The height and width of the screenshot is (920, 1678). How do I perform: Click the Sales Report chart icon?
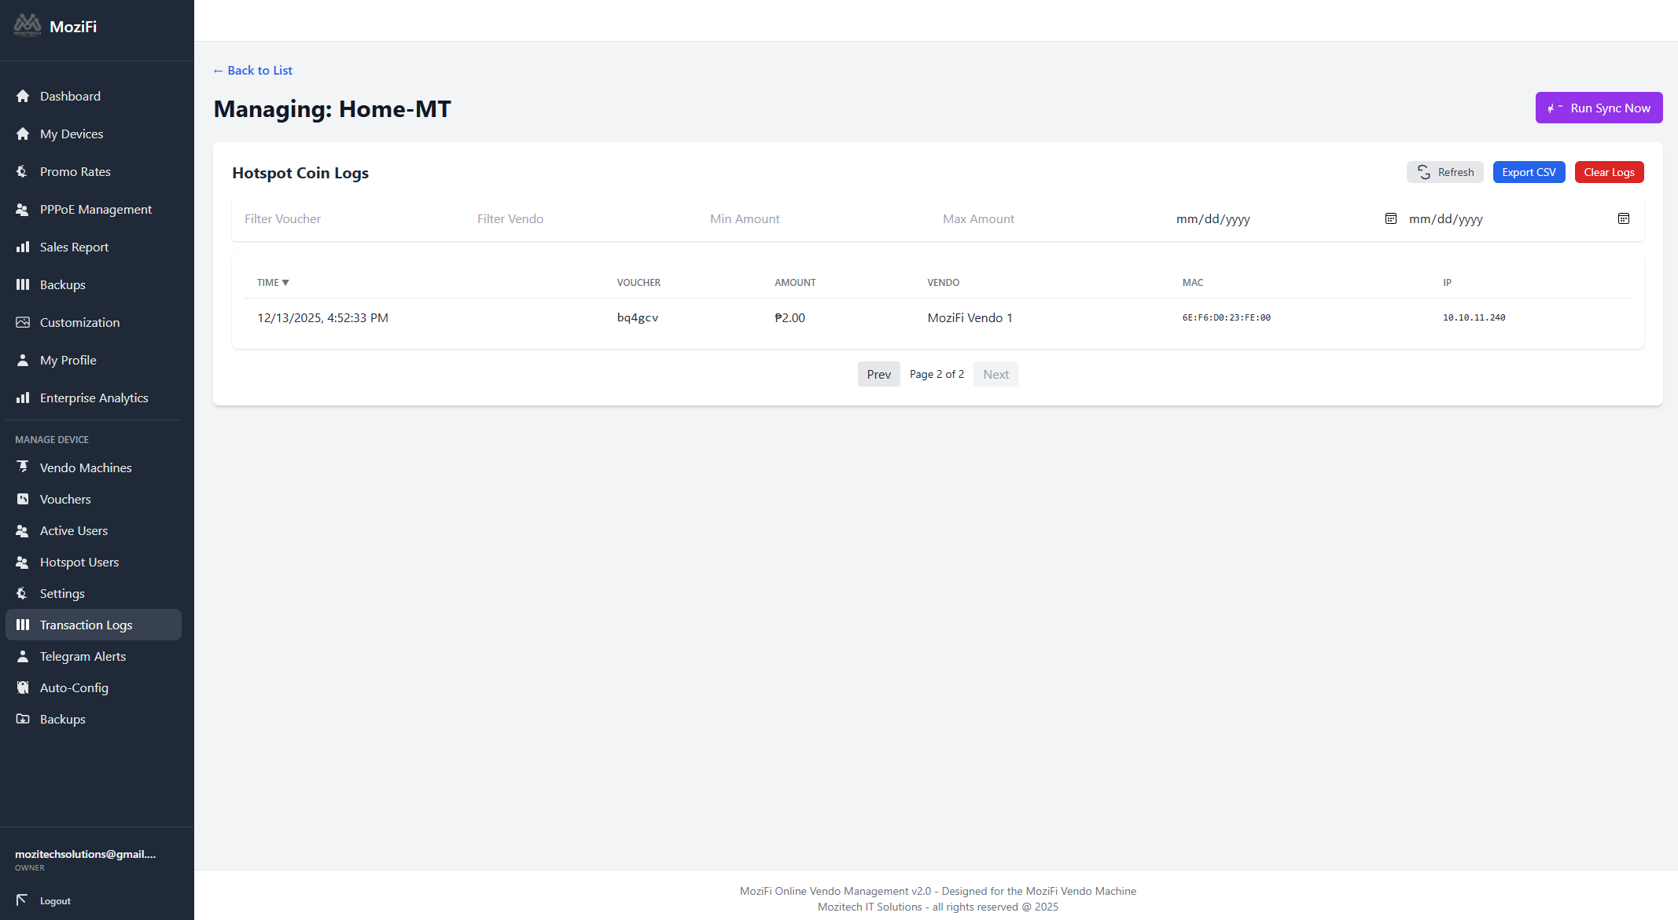tap(23, 247)
